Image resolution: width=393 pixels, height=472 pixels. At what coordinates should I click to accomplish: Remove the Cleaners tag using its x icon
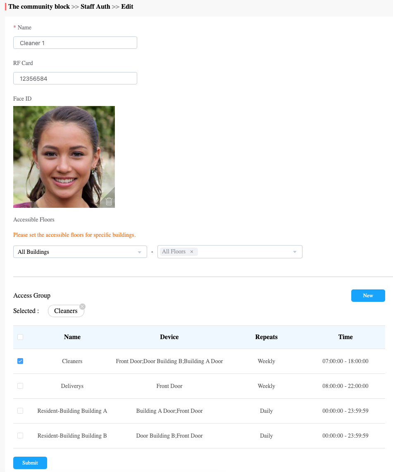point(82,306)
